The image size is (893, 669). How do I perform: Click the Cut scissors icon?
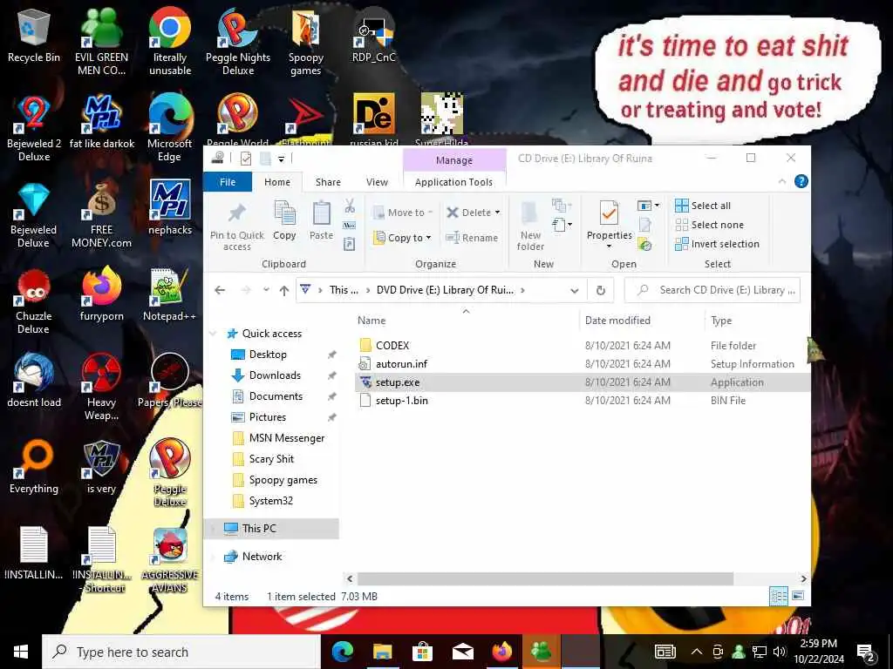click(x=350, y=206)
